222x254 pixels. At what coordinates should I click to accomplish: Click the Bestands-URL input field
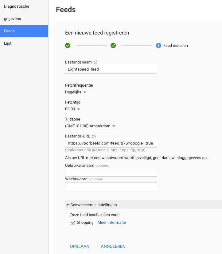pos(111,143)
